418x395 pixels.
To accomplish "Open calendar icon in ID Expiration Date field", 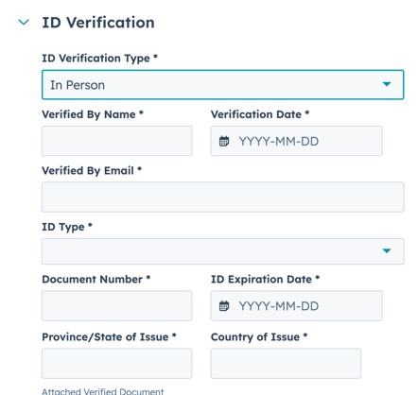I will 224,306.
